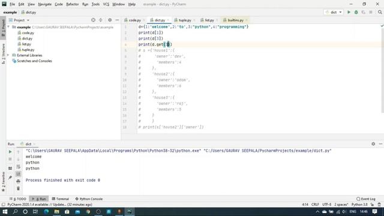Image resolution: width=384 pixels, height=216 pixels.
Task: Click Python 3.8 interpreter in status bar
Action: (x=359, y=205)
